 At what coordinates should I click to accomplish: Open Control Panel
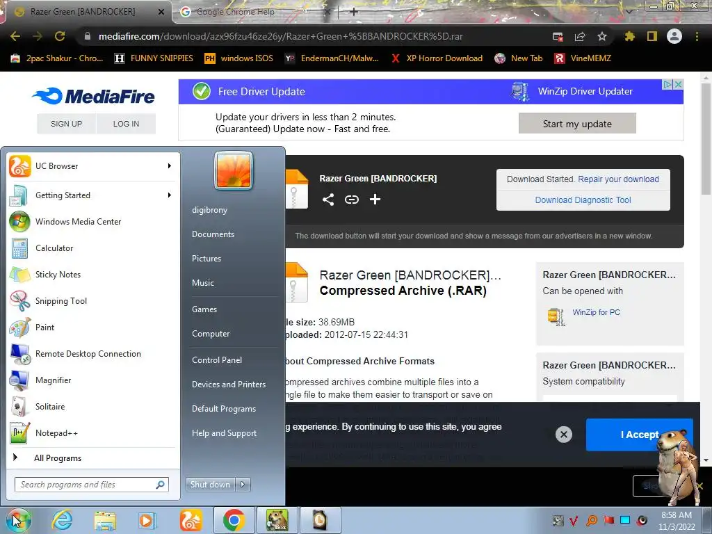pyautogui.click(x=217, y=360)
